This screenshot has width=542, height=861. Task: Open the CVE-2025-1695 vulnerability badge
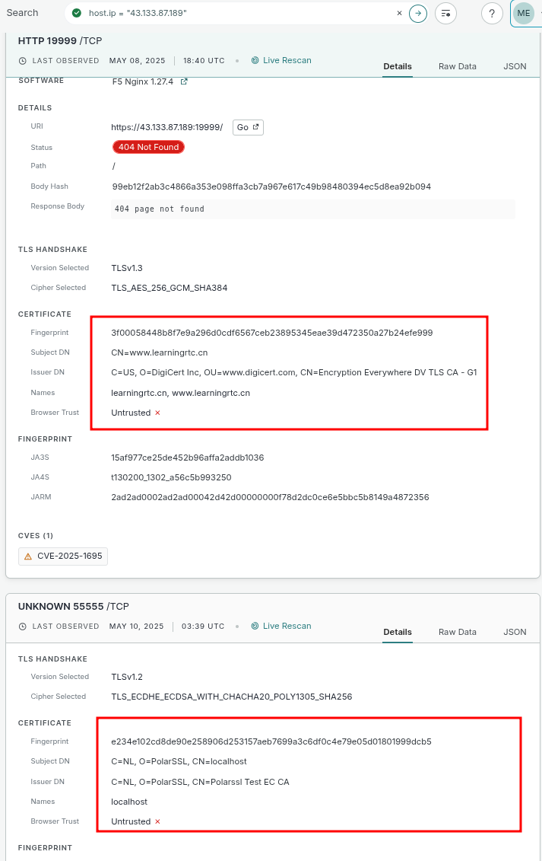(63, 556)
